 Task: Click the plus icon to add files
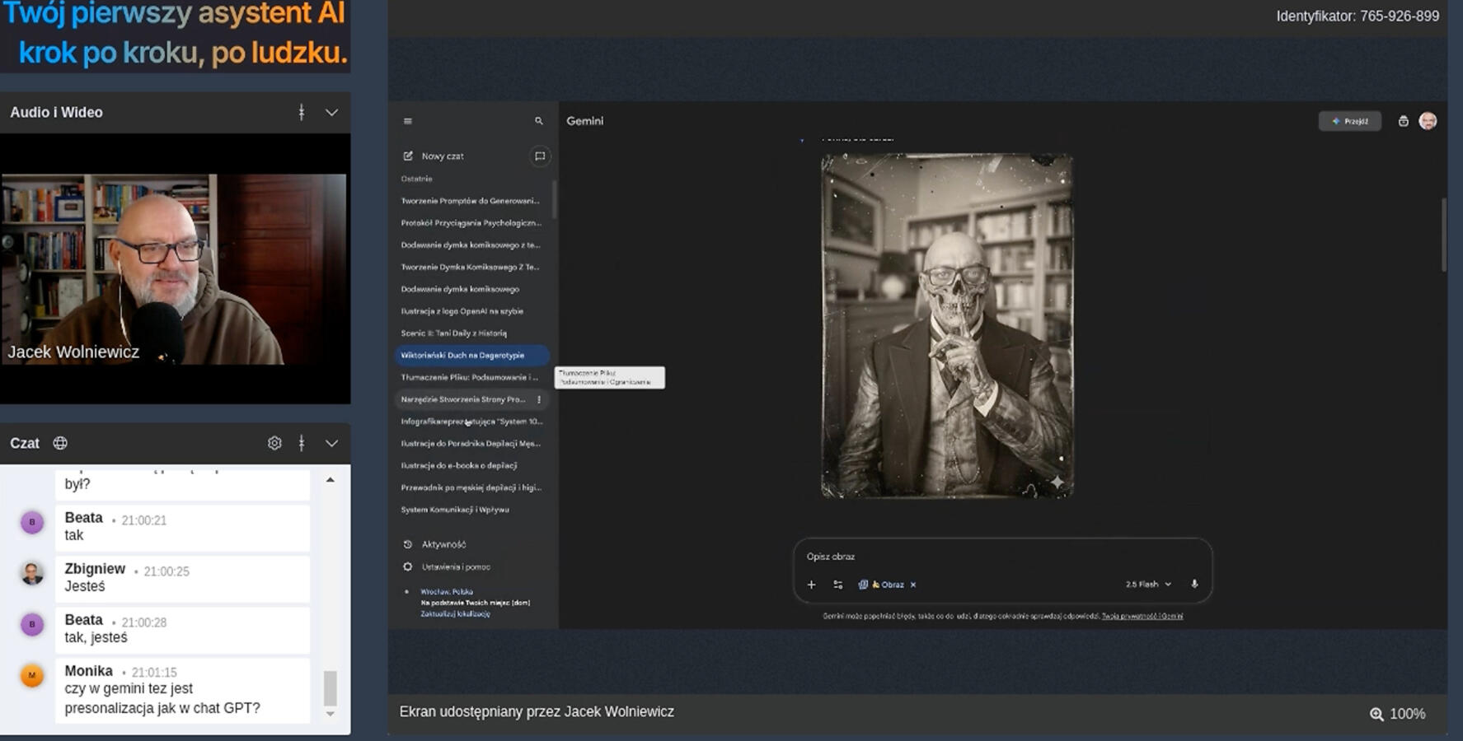[x=811, y=585]
